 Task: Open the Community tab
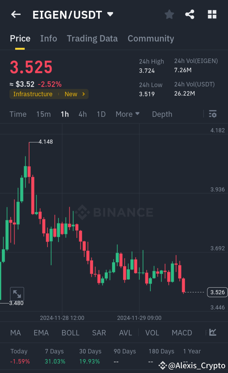pos(151,38)
